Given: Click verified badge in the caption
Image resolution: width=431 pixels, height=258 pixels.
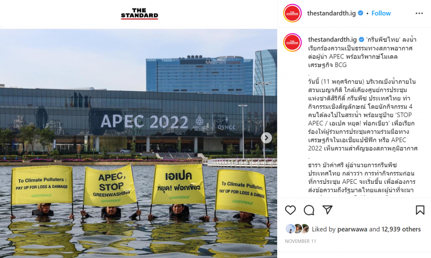Looking at the screenshot, I should point(361,40).
